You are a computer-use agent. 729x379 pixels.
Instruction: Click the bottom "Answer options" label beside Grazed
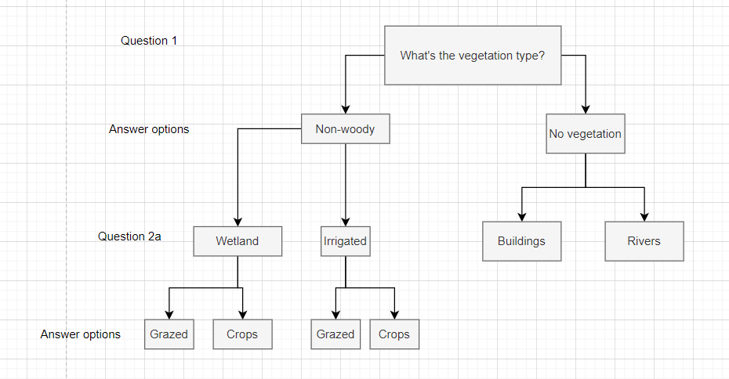(81, 334)
